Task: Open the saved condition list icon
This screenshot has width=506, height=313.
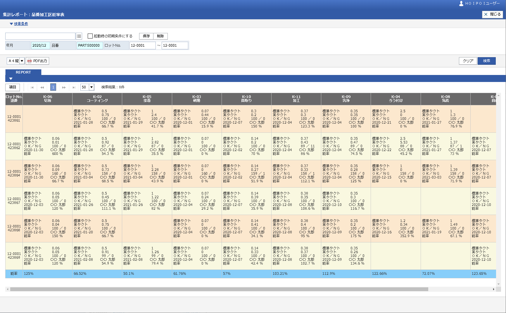Action: coord(79,36)
